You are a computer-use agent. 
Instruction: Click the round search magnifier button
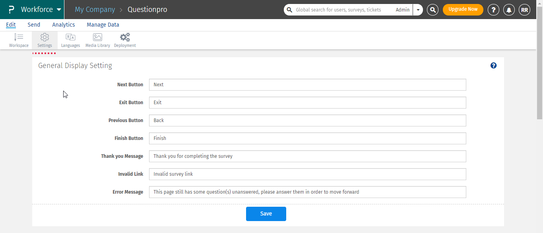[x=432, y=10]
